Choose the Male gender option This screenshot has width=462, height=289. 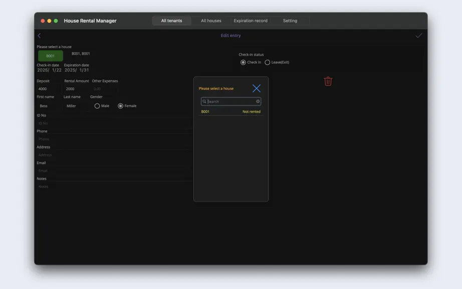[97, 106]
